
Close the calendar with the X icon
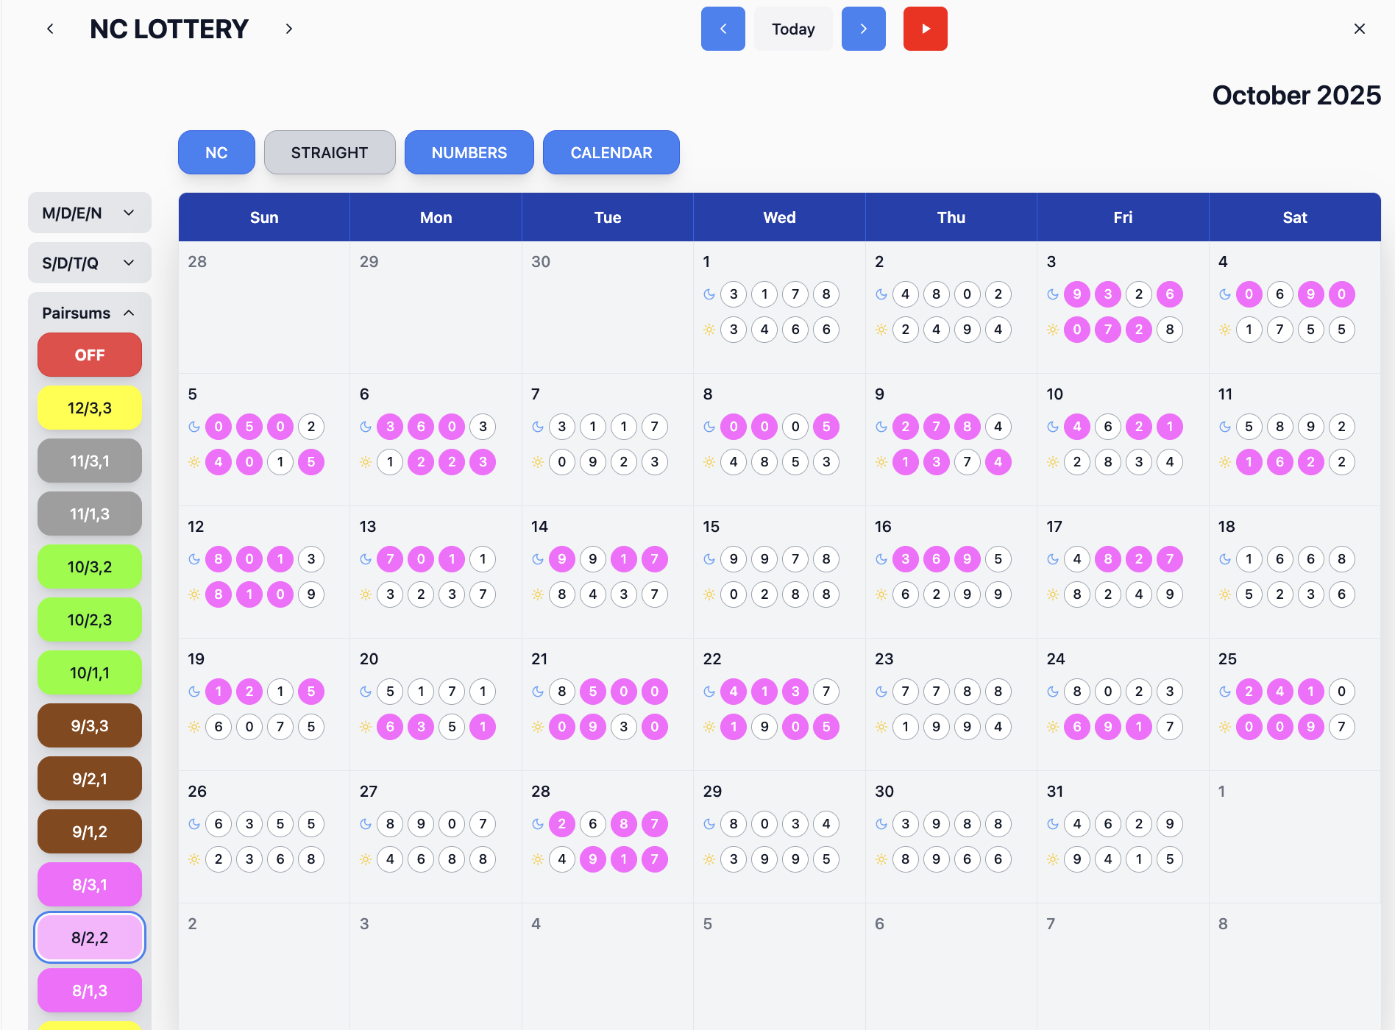(x=1359, y=29)
